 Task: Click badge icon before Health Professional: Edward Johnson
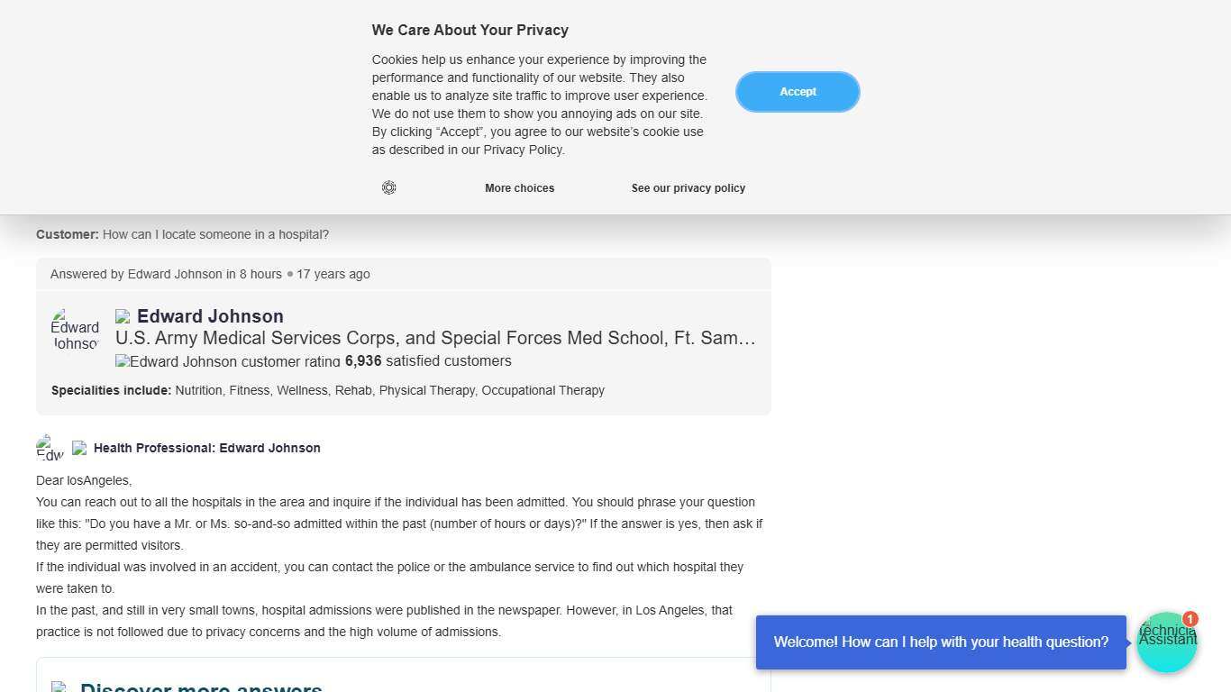click(79, 448)
